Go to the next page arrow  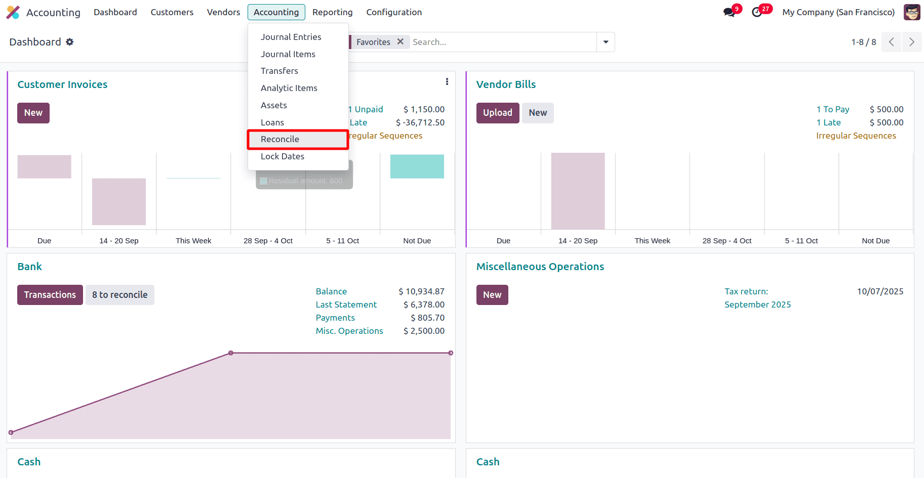tap(911, 42)
